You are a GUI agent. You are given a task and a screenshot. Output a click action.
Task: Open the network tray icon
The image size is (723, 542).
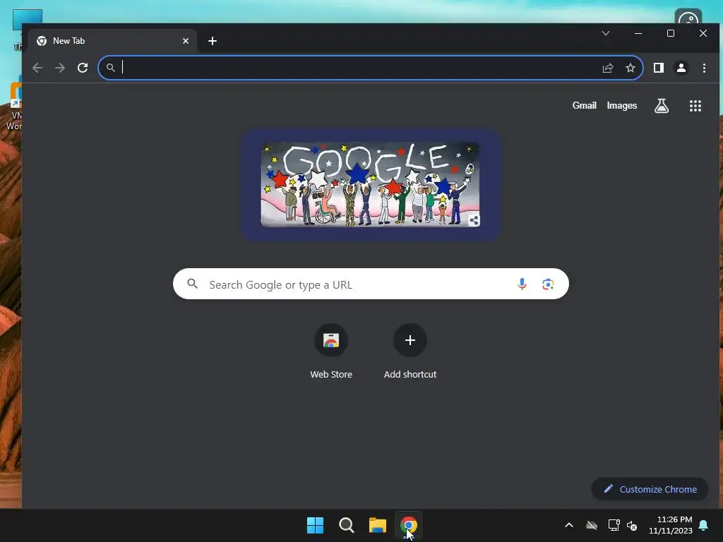click(x=614, y=525)
